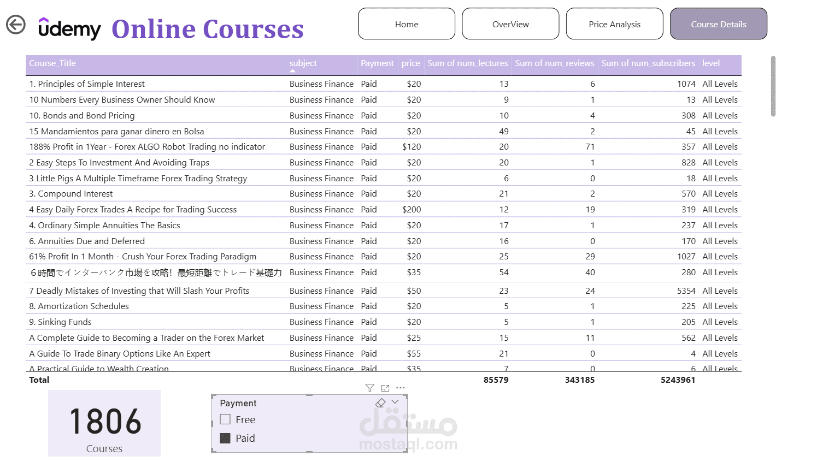Open the Price Analysis page button
The height and width of the screenshot is (462, 817).
(x=615, y=24)
